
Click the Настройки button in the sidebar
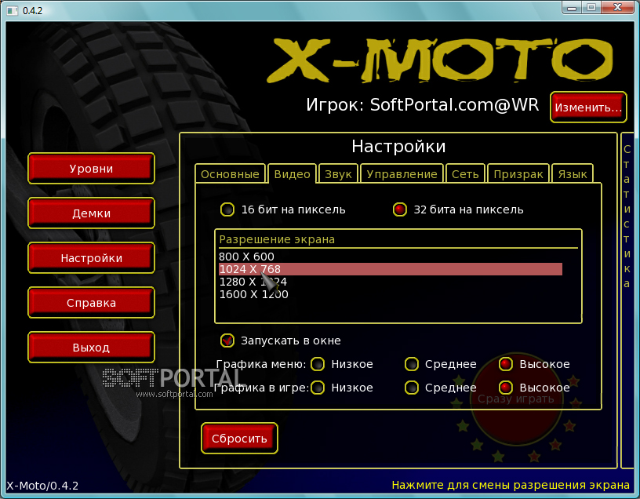click(x=91, y=257)
